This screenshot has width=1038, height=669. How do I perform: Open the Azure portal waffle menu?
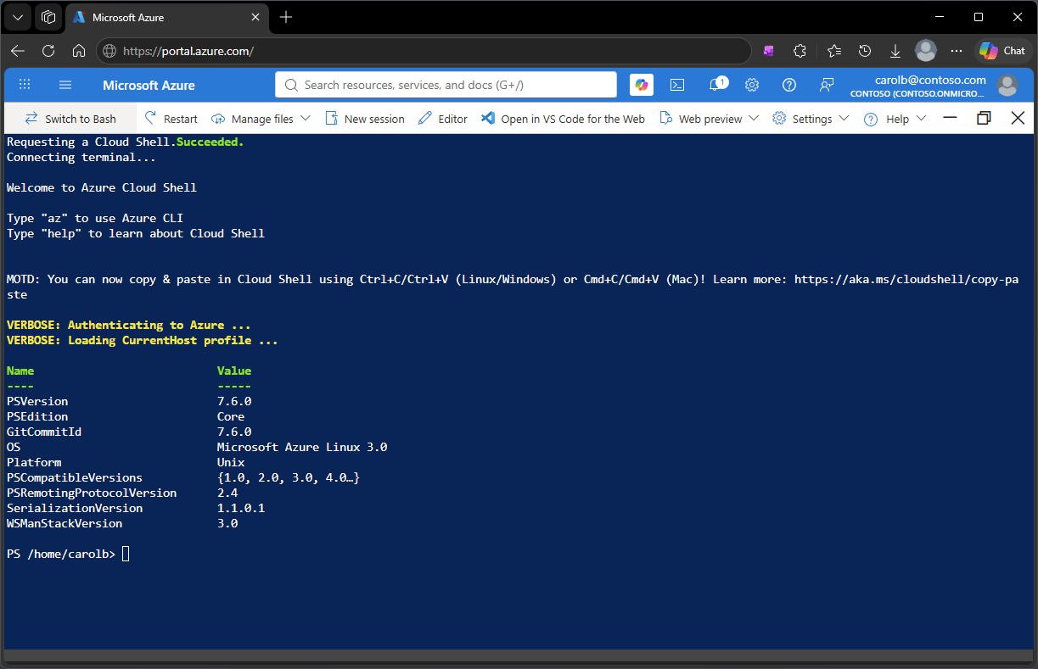click(x=25, y=85)
